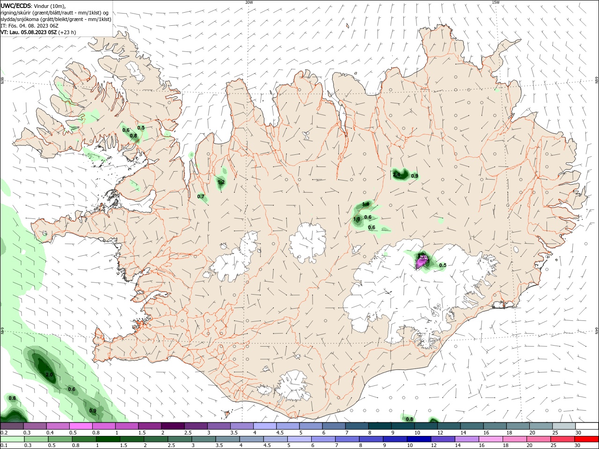This screenshot has width=599, height=449.
Task: Pick the medium green rain-scale swatch starting at 0.5
Action: (x=60, y=439)
